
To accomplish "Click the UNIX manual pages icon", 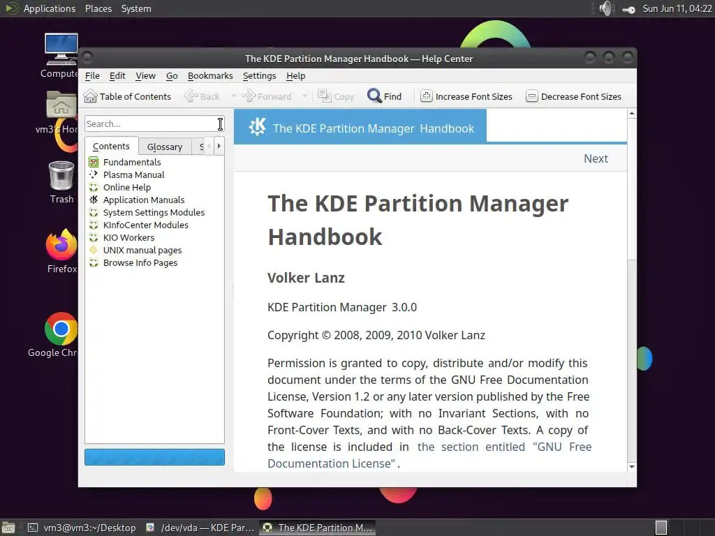I will coord(94,251).
